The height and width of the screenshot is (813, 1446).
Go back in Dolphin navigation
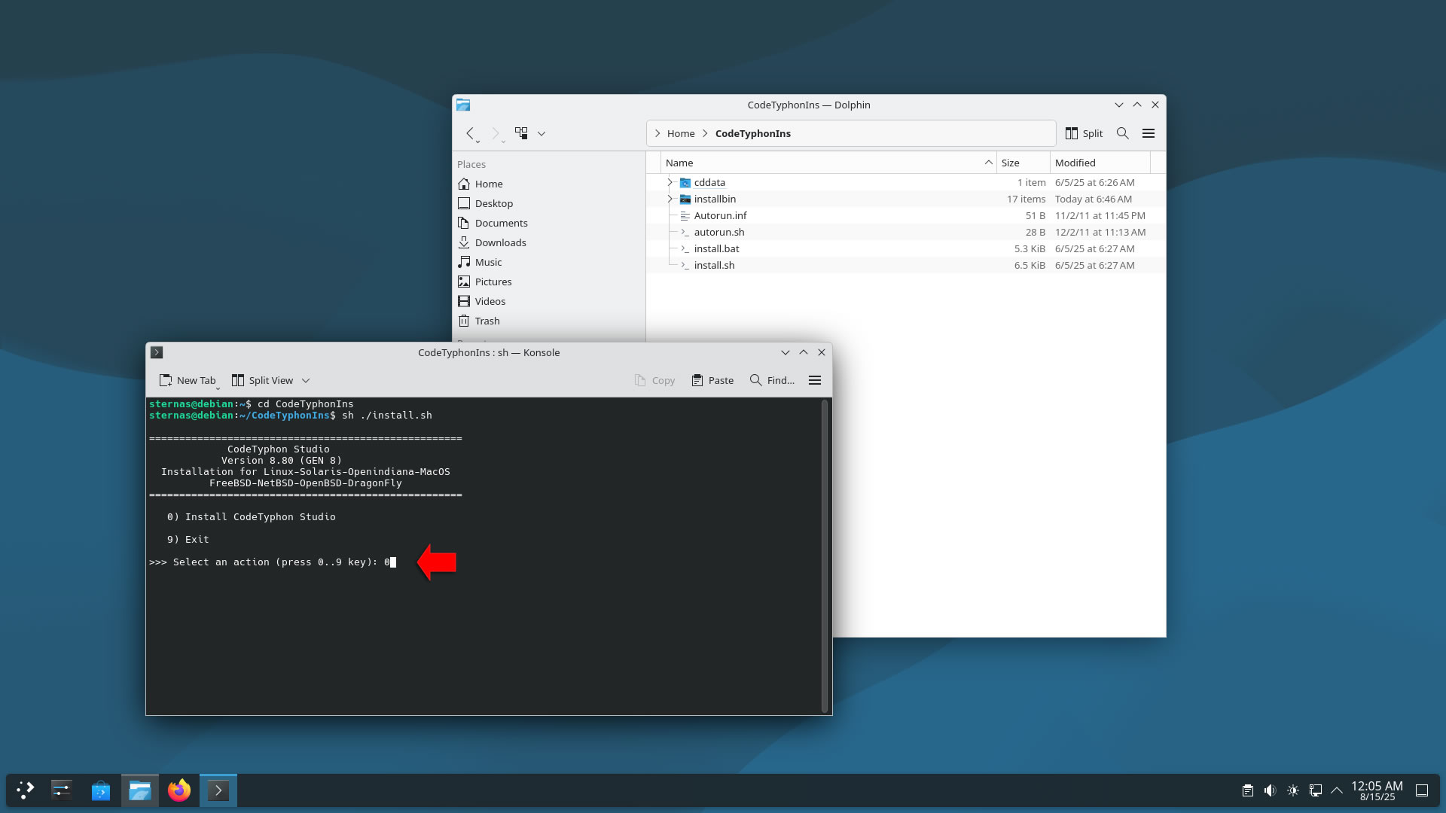click(x=470, y=133)
